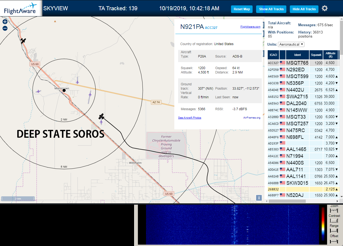Click the Reset Map button
Image resolution: width=343 pixels, height=246 pixels.
coord(242,9)
